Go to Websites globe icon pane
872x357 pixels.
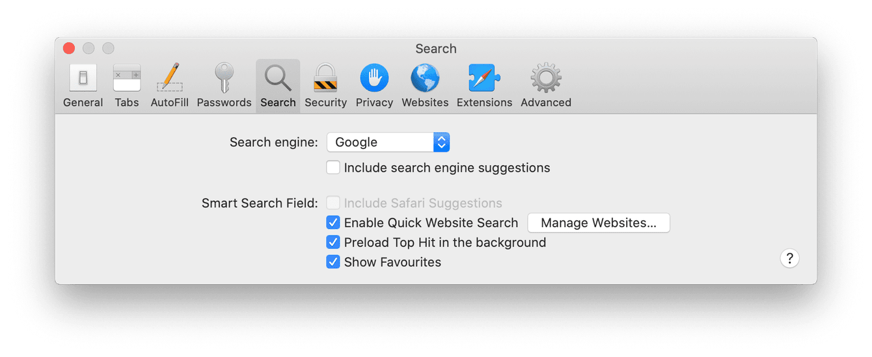pos(425,79)
